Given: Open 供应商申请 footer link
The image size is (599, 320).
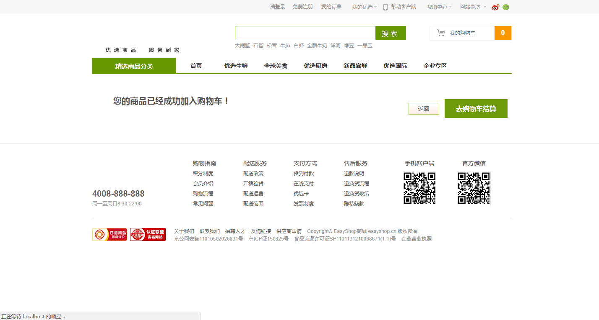Looking at the screenshot, I should coord(289,231).
